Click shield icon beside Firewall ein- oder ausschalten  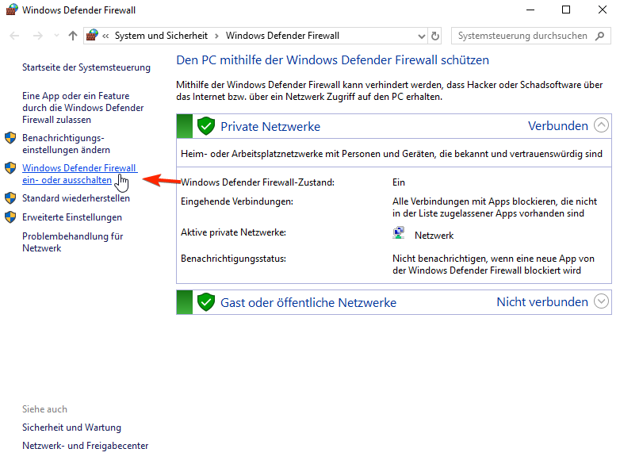(10, 167)
